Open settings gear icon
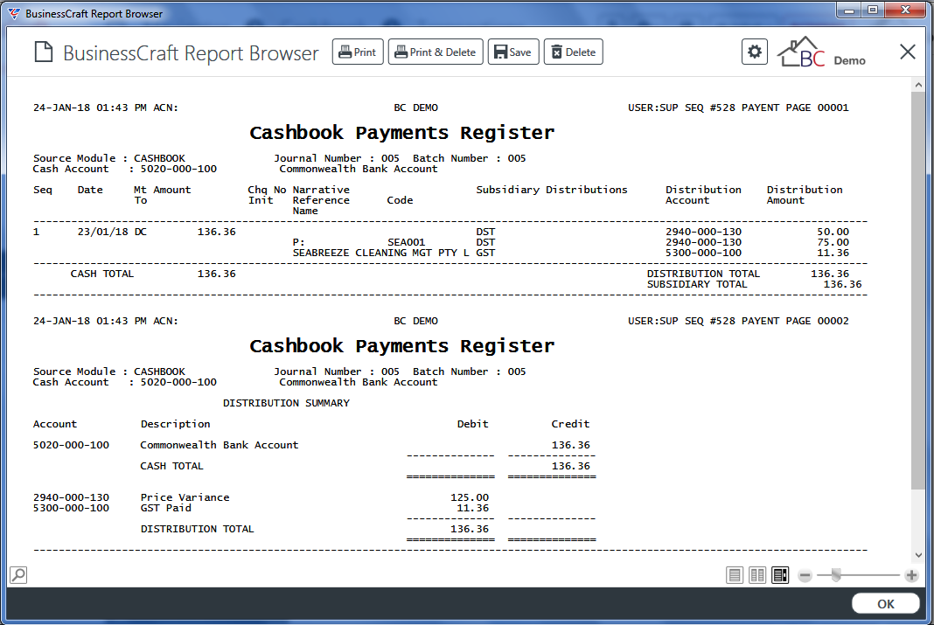This screenshot has width=934, height=625. pyautogui.click(x=755, y=52)
